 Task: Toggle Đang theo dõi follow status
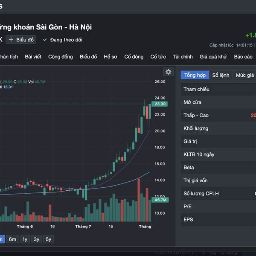pyautogui.click(x=63, y=40)
